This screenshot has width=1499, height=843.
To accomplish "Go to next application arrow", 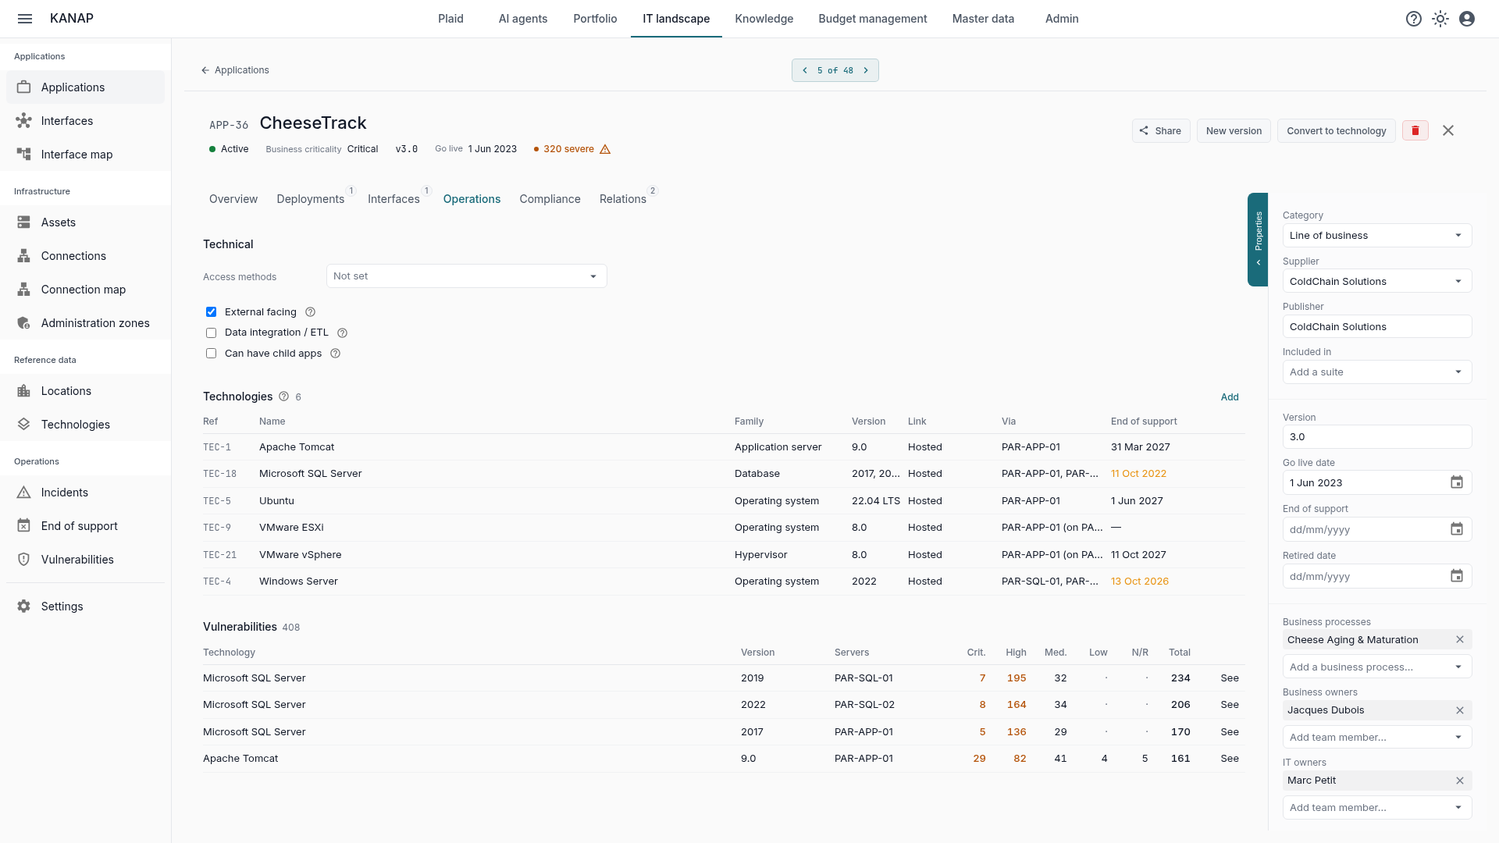I will 866,70.
